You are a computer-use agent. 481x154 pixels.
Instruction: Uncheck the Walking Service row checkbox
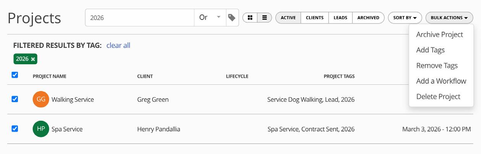tap(15, 99)
